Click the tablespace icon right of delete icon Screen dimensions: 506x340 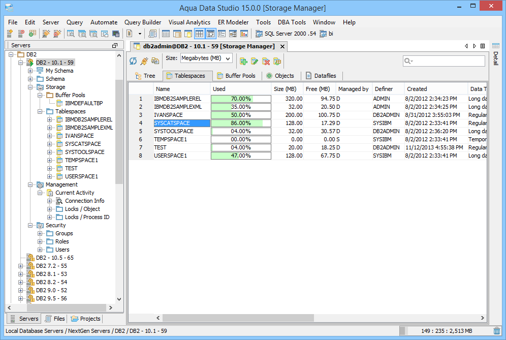click(277, 61)
